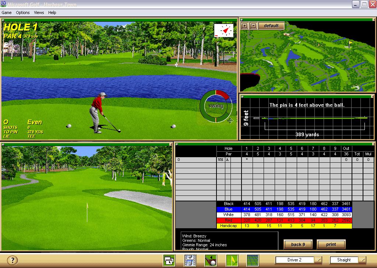The height and width of the screenshot is (268, 377).
Task: Expand the Straight shot type dropdown arrow
Action: coord(362,260)
